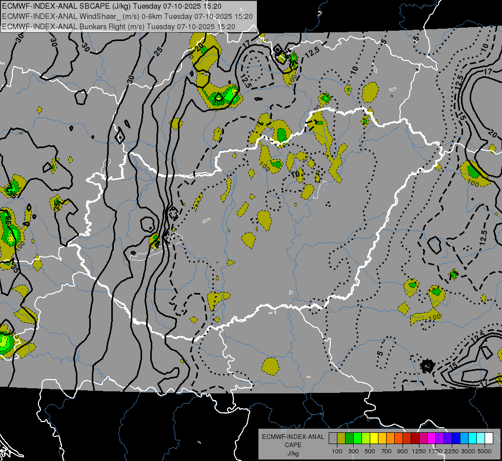Click the J/kg unit label in legend
The width and height of the screenshot is (502, 461).
point(293,453)
